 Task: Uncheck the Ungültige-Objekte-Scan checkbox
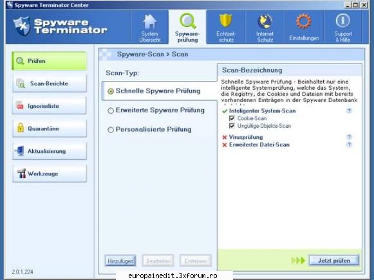[x=232, y=126]
